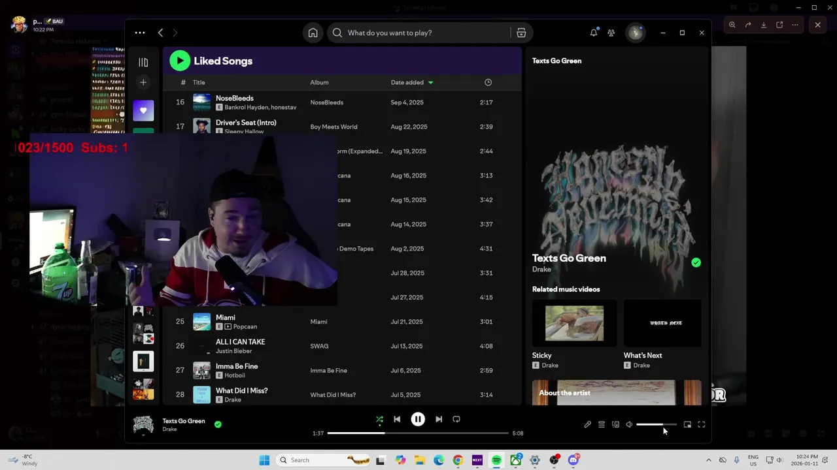Collapse Your Library sidebar icon

(143, 63)
